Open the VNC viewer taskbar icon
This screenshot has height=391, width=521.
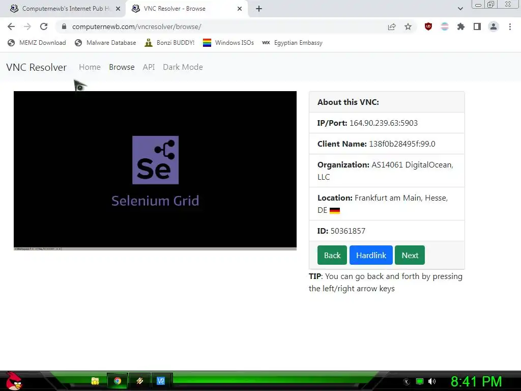(x=161, y=381)
